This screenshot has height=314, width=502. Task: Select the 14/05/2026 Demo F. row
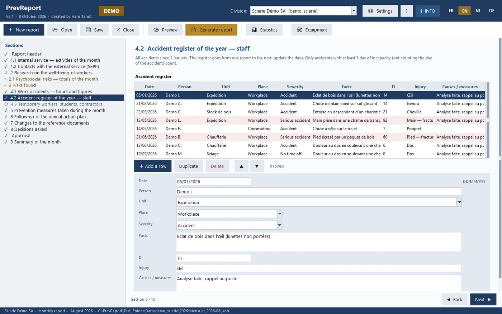point(310,128)
